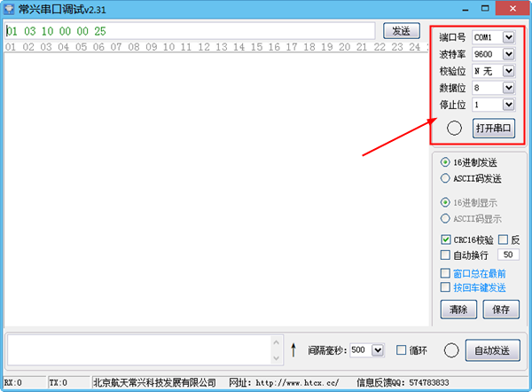Click the bottom auto-send text area
The height and width of the screenshot is (392, 532).
coord(139,349)
